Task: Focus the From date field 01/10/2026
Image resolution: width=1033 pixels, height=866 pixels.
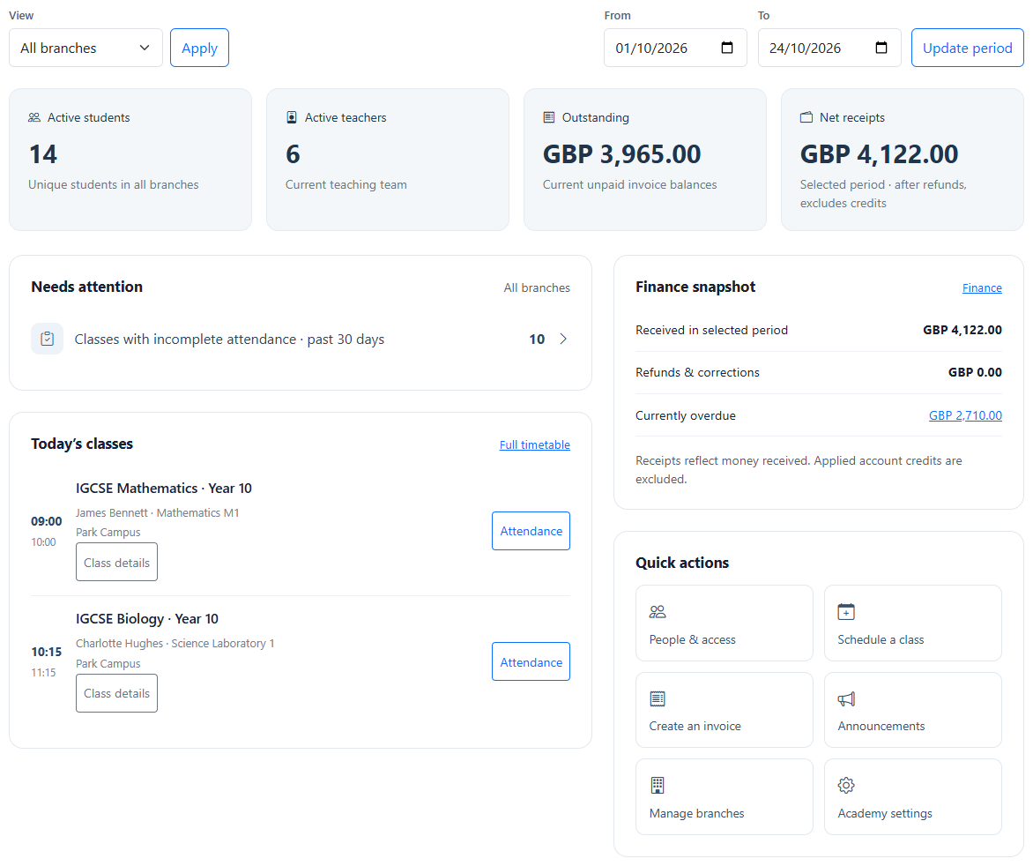Action: tap(675, 48)
